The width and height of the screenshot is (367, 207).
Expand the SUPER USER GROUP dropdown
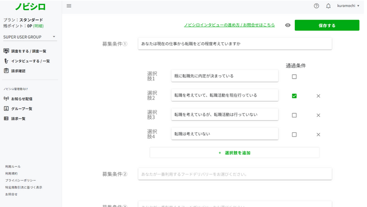pos(30,37)
